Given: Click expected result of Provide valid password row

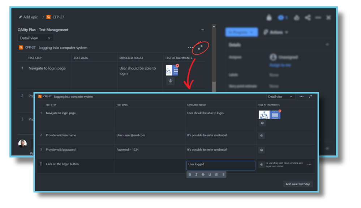Looking at the screenshot, I should tap(207, 150).
